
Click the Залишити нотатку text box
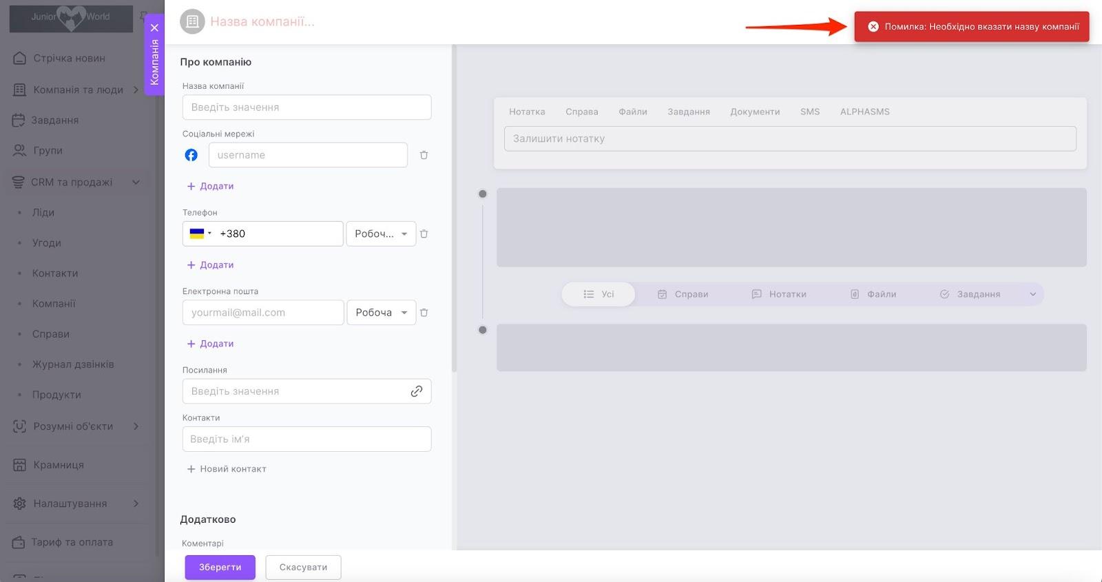[x=790, y=138]
